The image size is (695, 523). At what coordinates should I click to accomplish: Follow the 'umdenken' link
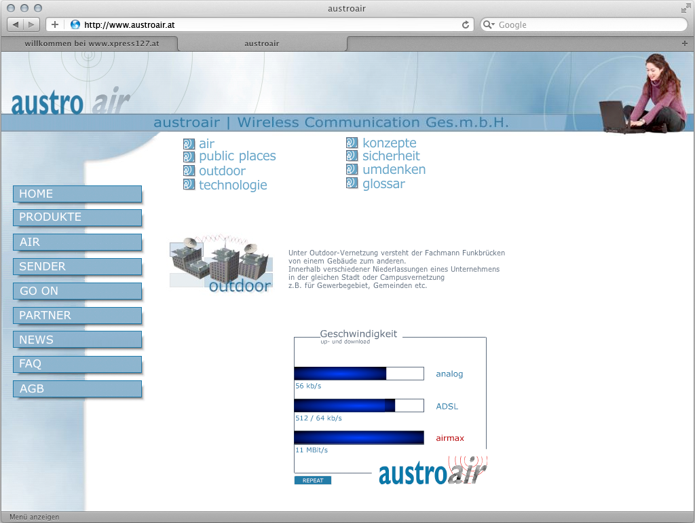pos(394,169)
